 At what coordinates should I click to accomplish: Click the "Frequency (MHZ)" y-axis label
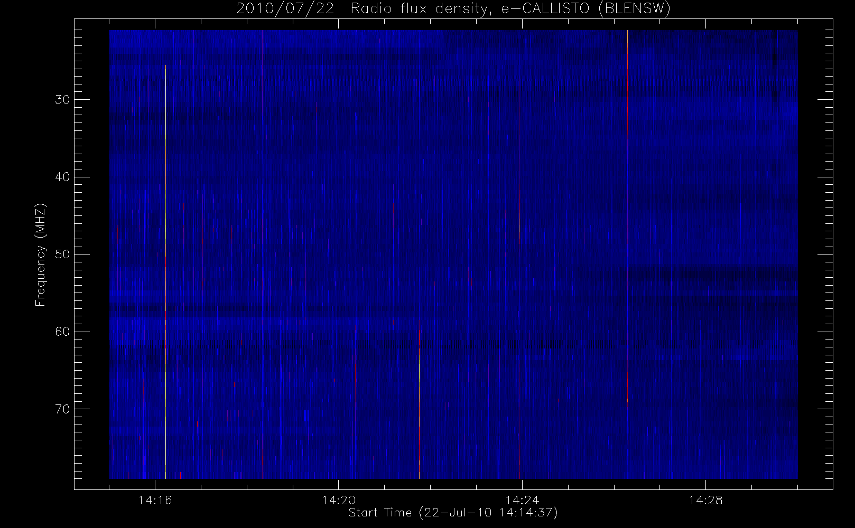(41, 255)
